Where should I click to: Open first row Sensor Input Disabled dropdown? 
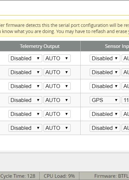105,58
